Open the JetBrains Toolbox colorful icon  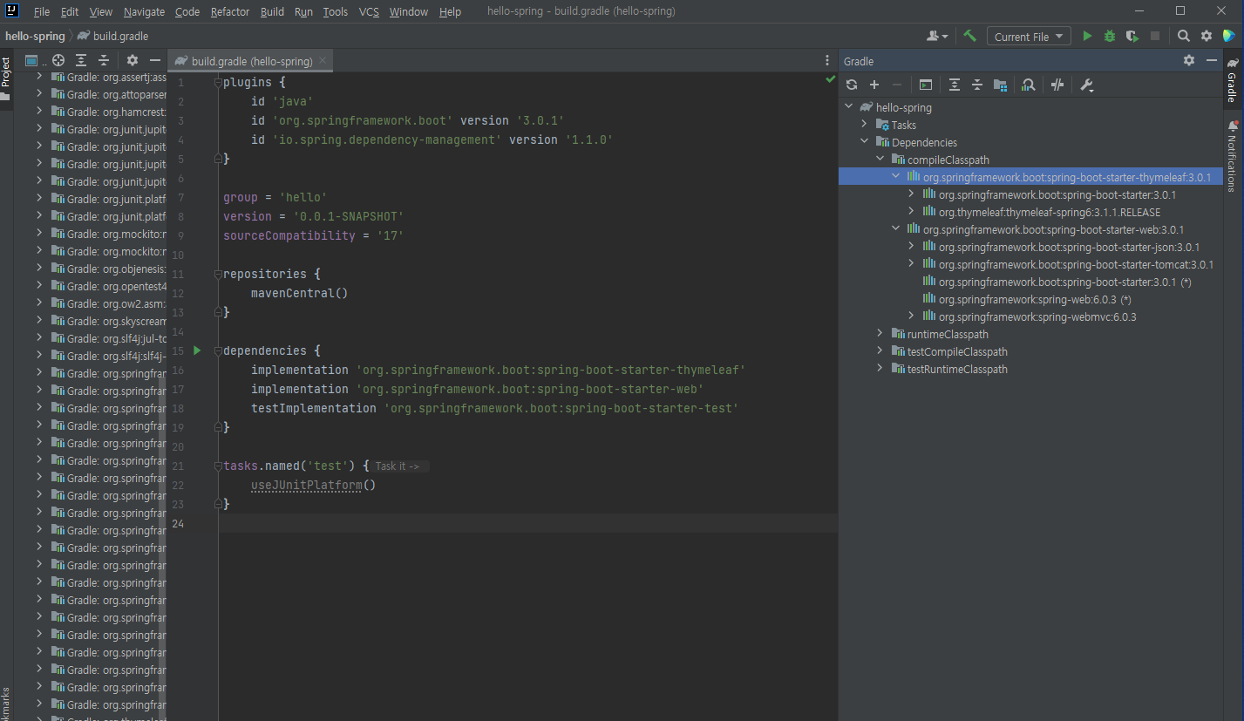click(x=1229, y=36)
